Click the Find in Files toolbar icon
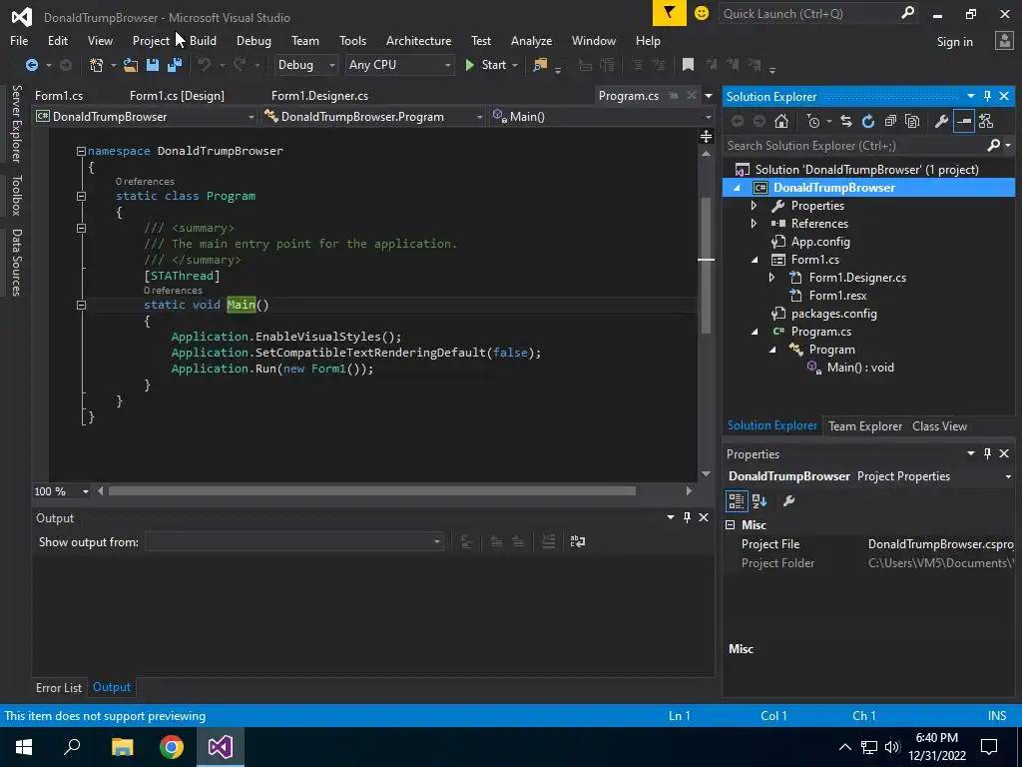Image resolution: width=1022 pixels, height=767 pixels. click(540, 65)
